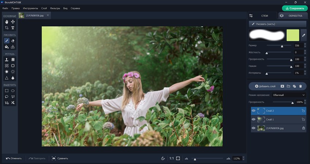This screenshot has height=164, width=310.
Task: Toggle lock on the 2147606936.jpg layer
Action: tap(303, 128)
